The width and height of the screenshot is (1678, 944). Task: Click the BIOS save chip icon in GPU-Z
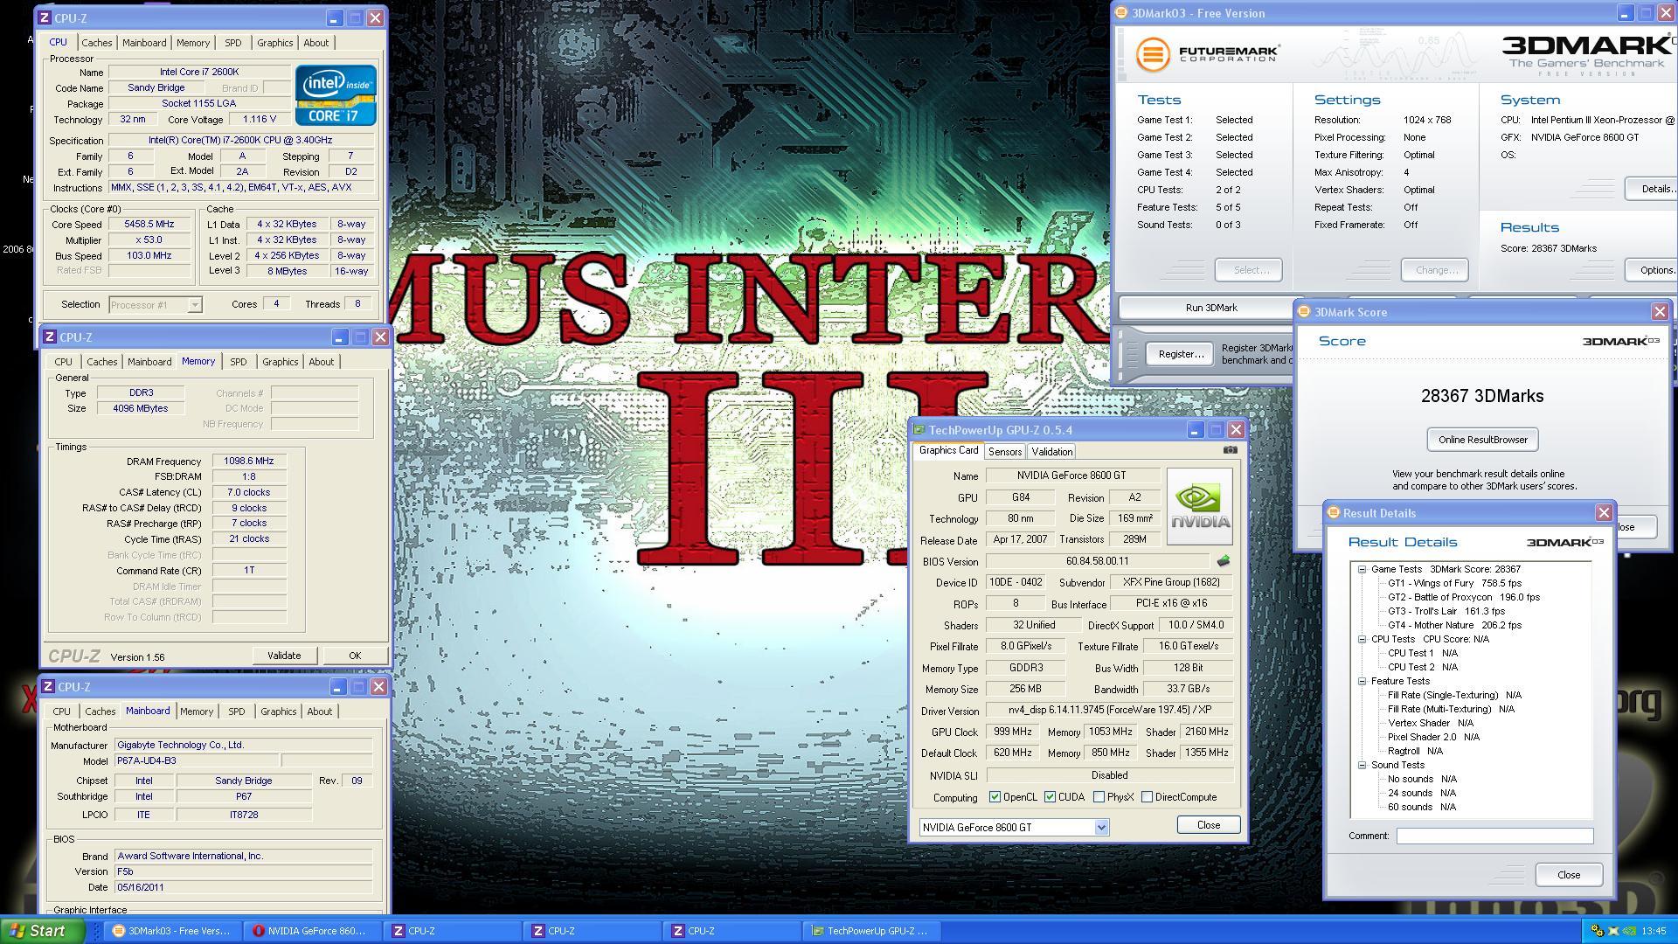(1223, 561)
